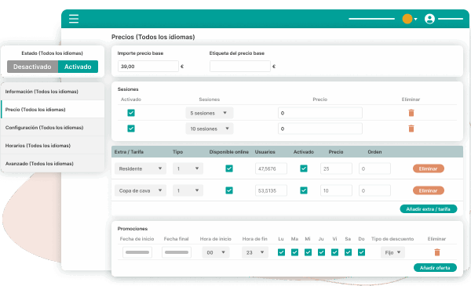This screenshot has height=286, width=471.
Task: Open Horarios (Todos los idiomas) section
Action: [53, 146]
